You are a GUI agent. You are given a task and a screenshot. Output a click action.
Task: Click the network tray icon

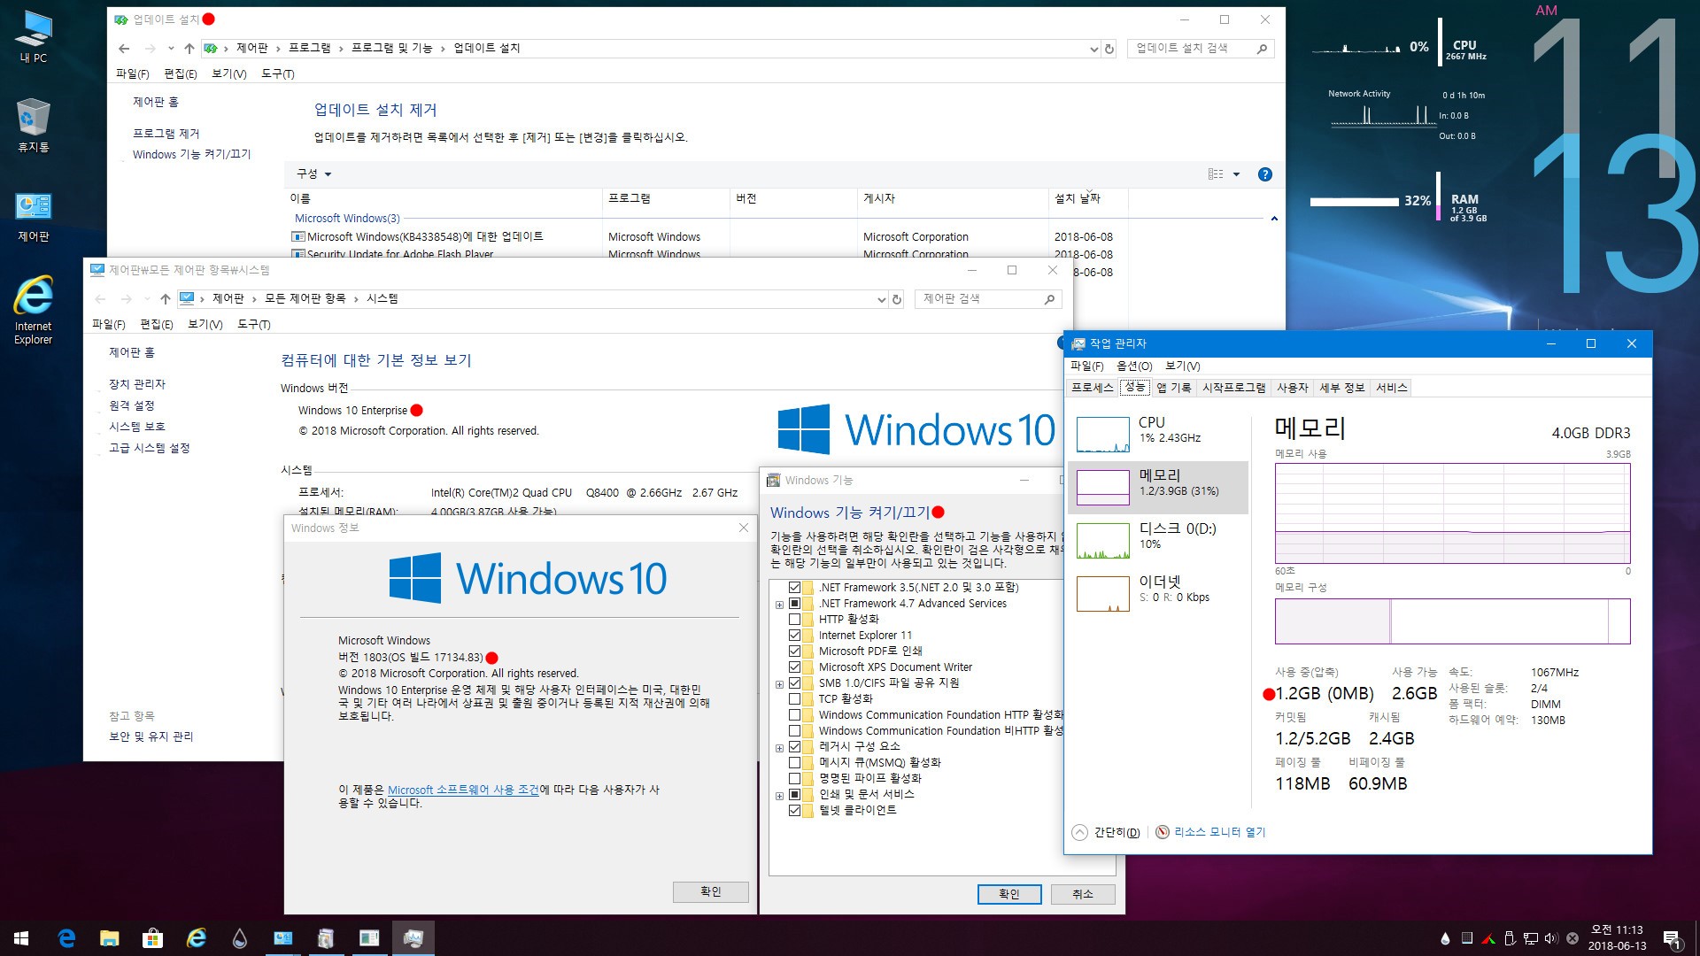pyautogui.click(x=1531, y=938)
